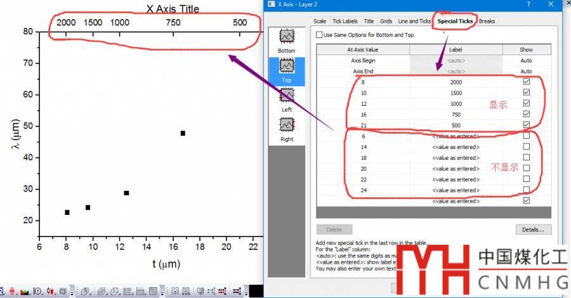Edit the label cell showing 500

(x=456, y=126)
